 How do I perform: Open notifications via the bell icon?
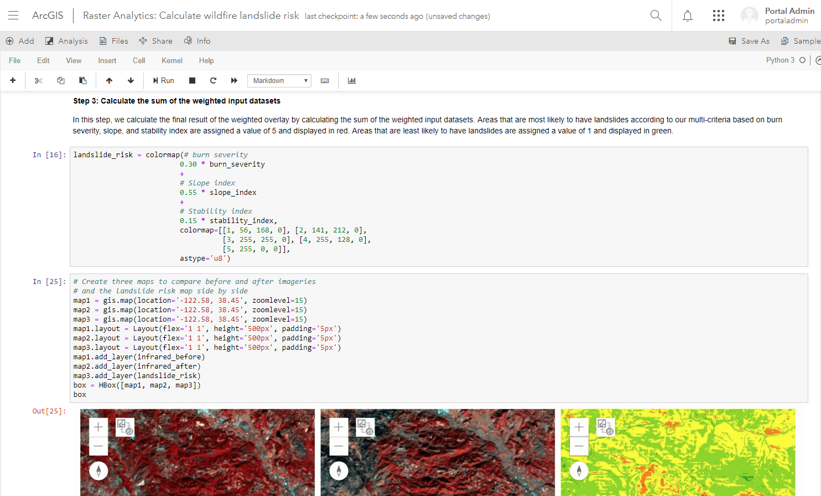pos(687,15)
